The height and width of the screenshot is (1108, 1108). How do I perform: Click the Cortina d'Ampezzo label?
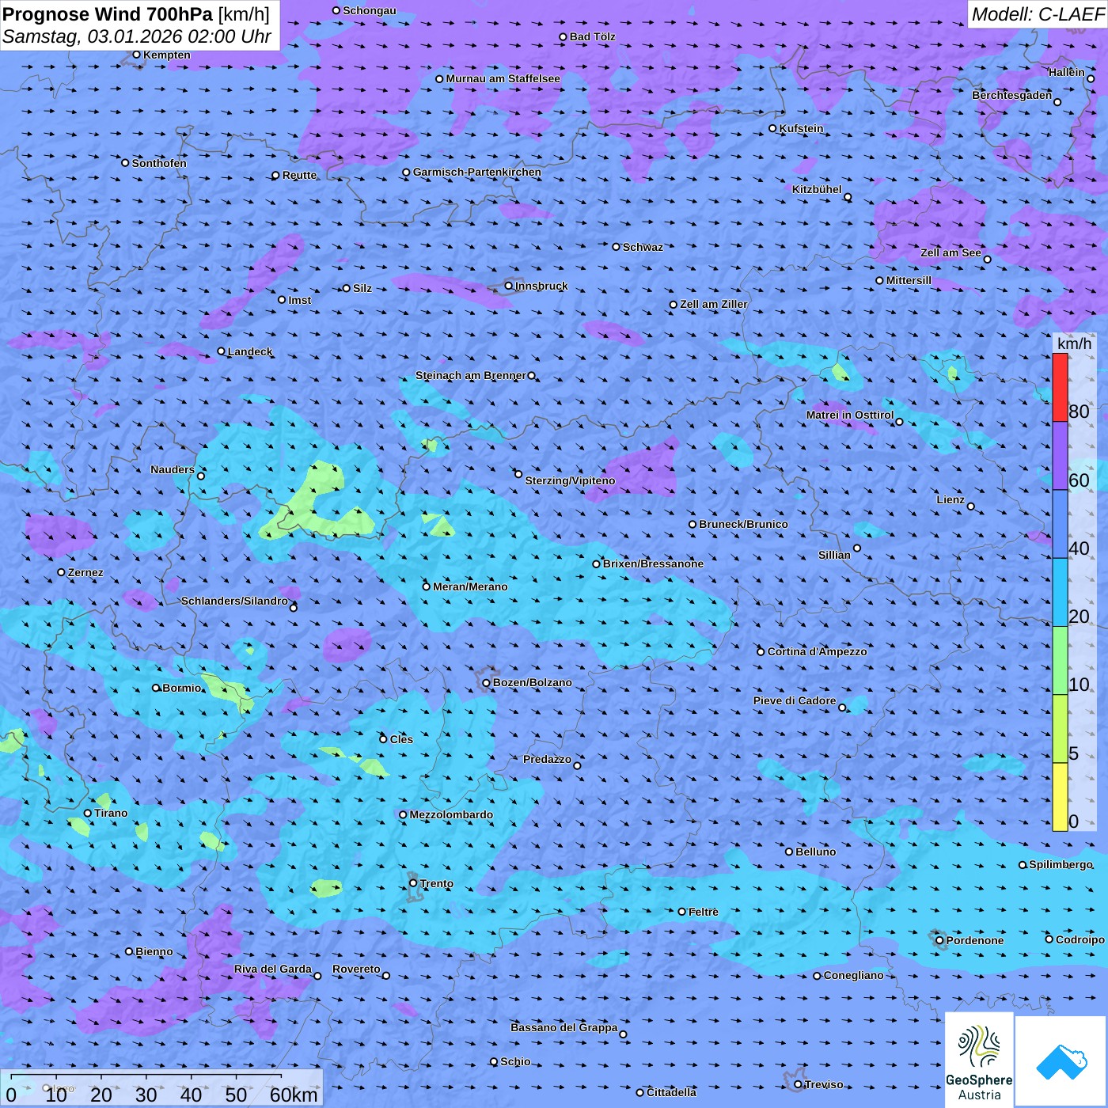(818, 651)
